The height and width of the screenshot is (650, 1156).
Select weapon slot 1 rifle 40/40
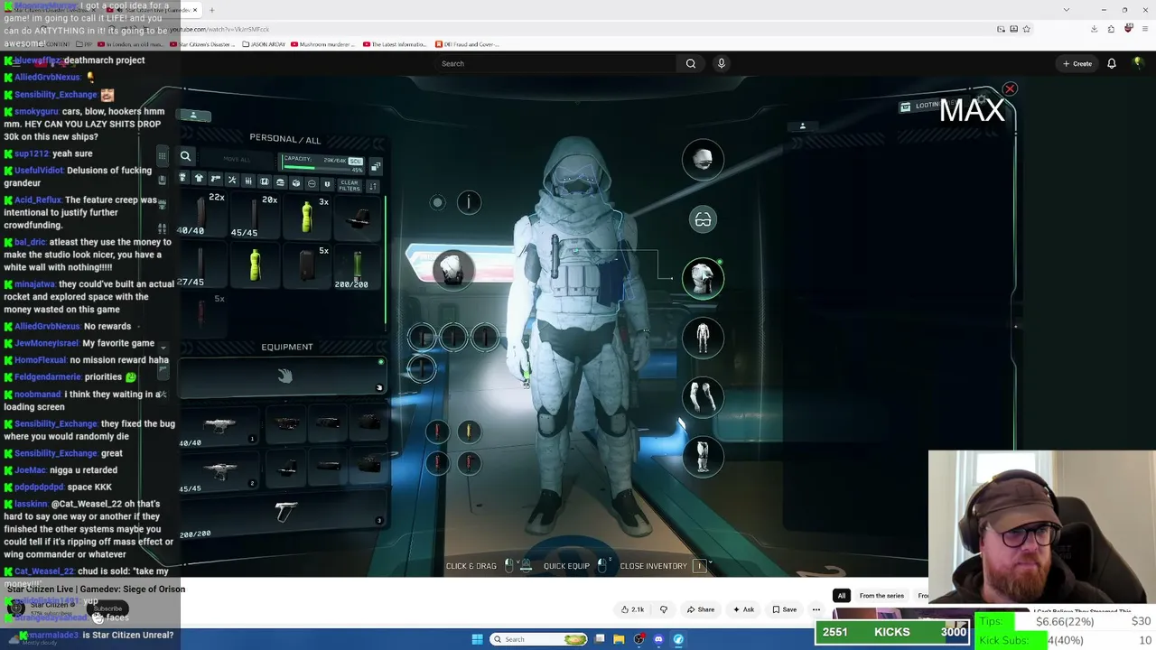[219, 426]
